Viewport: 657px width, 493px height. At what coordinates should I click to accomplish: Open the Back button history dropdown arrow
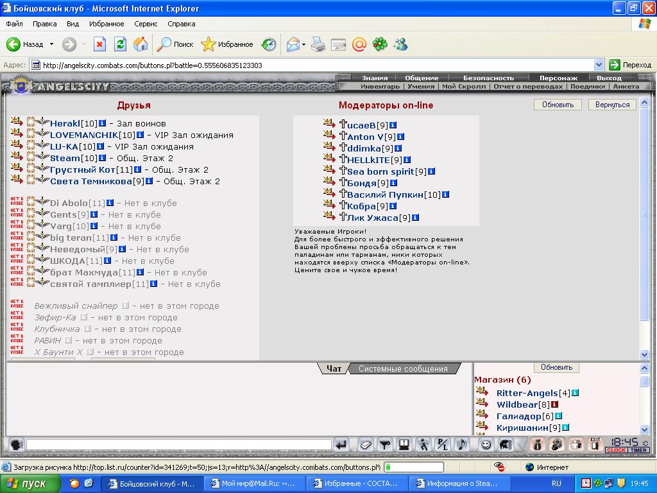[x=51, y=44]
